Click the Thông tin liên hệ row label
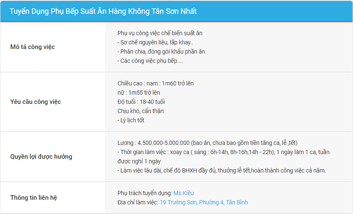The height and width of the screenshot is (214, 353). 33,198
